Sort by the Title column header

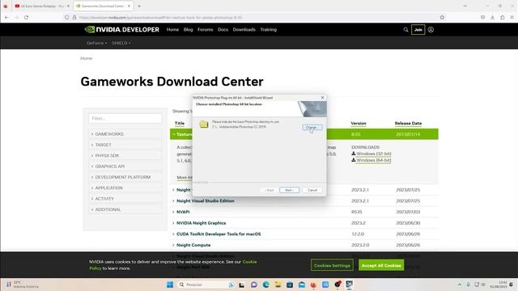pos(180,124)
